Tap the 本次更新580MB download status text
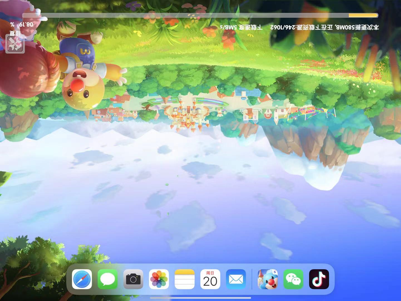The width and height of the screenshot is (401, 301). pos(324,27)
